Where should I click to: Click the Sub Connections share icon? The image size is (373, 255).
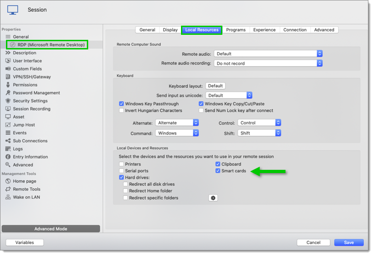click(x=8, y=141)
